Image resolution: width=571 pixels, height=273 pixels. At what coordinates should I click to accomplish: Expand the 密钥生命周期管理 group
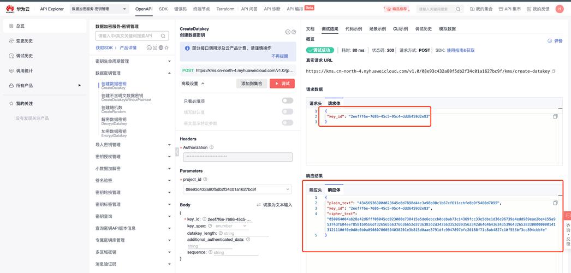click(169, 61)
